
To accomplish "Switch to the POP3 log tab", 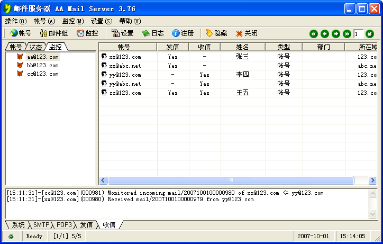I will 64,225.
